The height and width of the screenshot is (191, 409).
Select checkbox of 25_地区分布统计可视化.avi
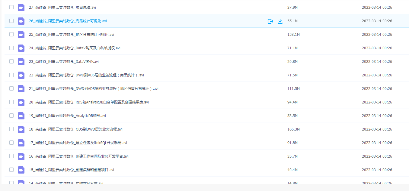click(x=11, y=34)
